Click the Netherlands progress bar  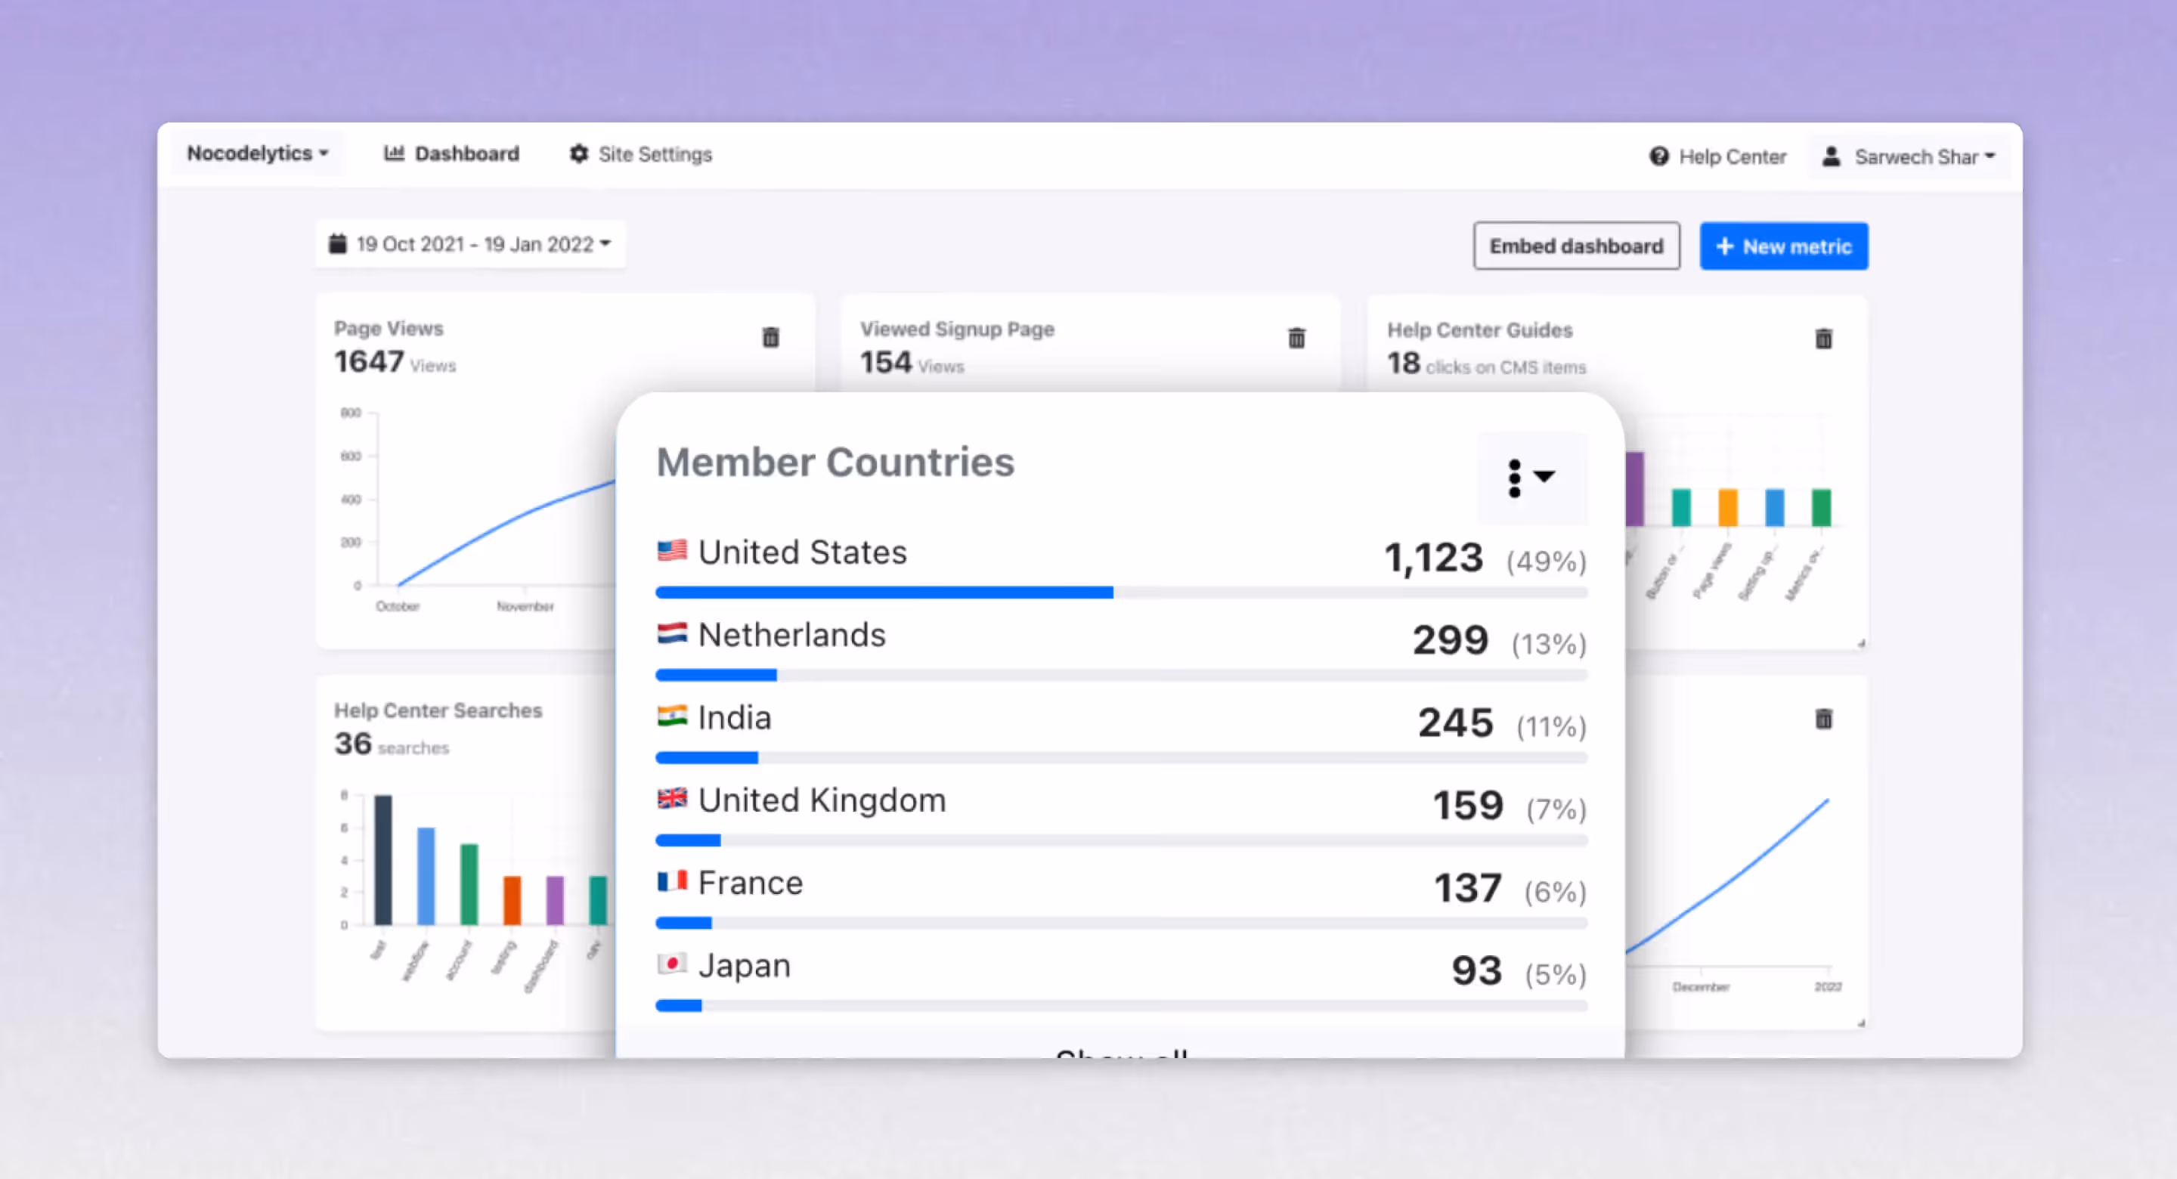coord(1122,676)
